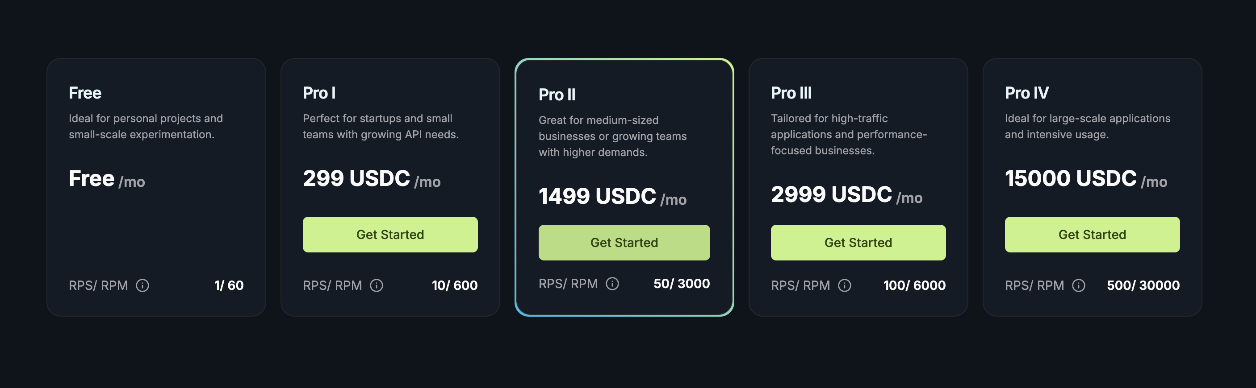
Task: Click the 500/ 30000 rate limit value
Action: pos(1143,285)
